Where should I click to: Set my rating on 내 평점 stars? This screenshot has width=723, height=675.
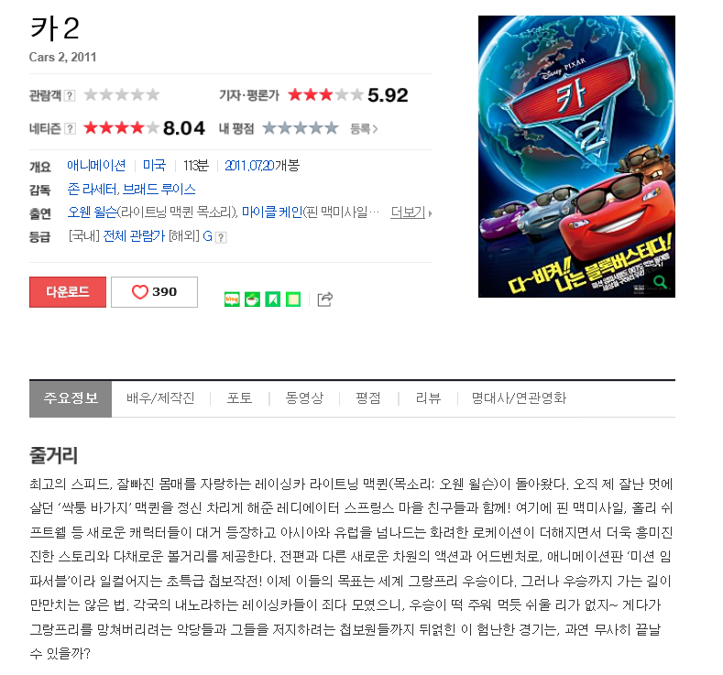tap(301, 128)
